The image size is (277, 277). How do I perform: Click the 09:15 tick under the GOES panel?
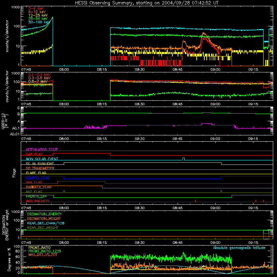[253, 139]
